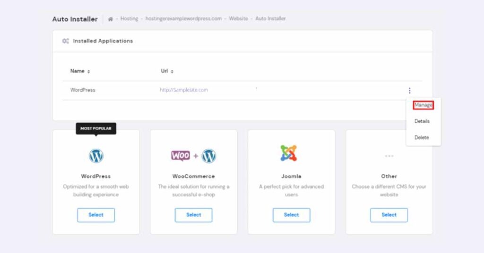Click the WordPress card title text

(95, 176)
